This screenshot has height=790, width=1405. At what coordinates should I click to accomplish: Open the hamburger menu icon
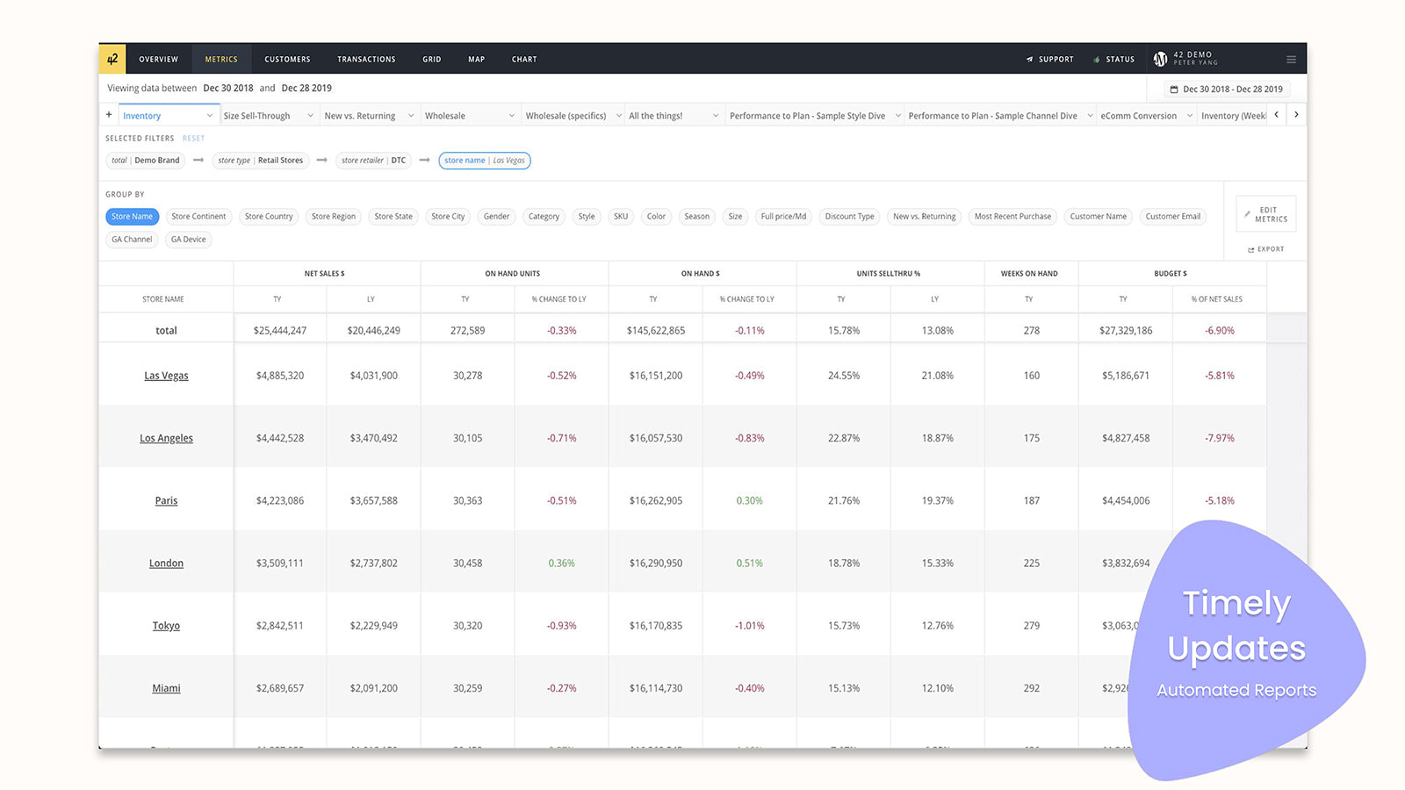(x=1291, y=60)
